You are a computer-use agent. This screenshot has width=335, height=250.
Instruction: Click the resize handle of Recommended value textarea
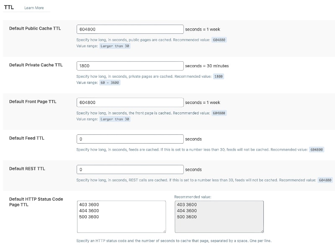coord(262,231)
